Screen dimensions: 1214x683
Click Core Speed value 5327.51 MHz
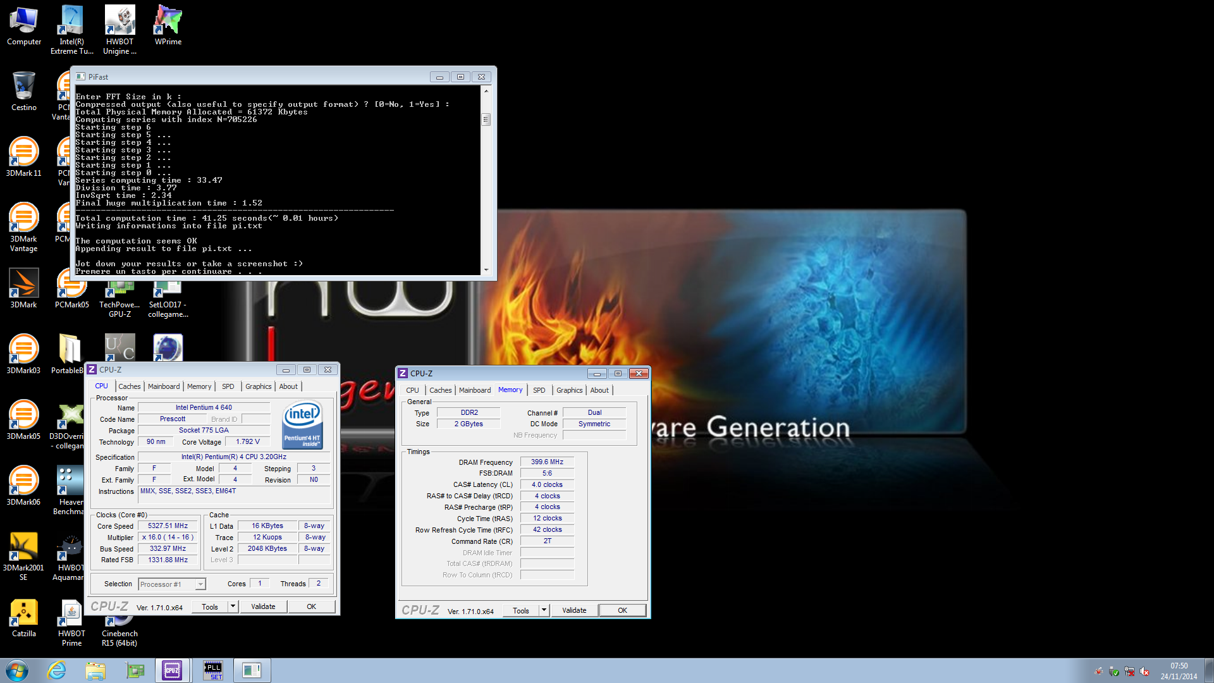(168, 526)
